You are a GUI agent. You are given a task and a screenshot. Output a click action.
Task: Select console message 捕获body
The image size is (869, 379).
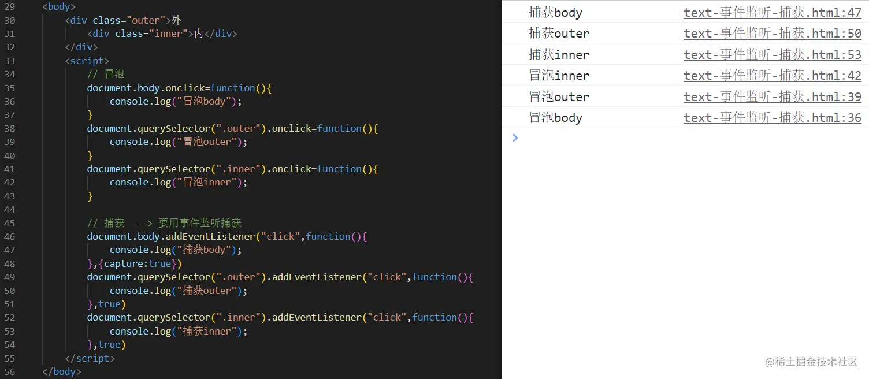[x=555, y=13]
